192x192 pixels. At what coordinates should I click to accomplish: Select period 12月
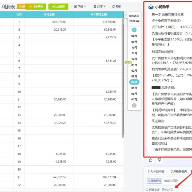pos(134,59)
